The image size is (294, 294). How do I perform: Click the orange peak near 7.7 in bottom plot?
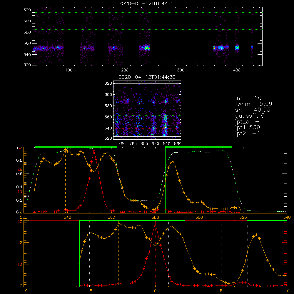256,235
